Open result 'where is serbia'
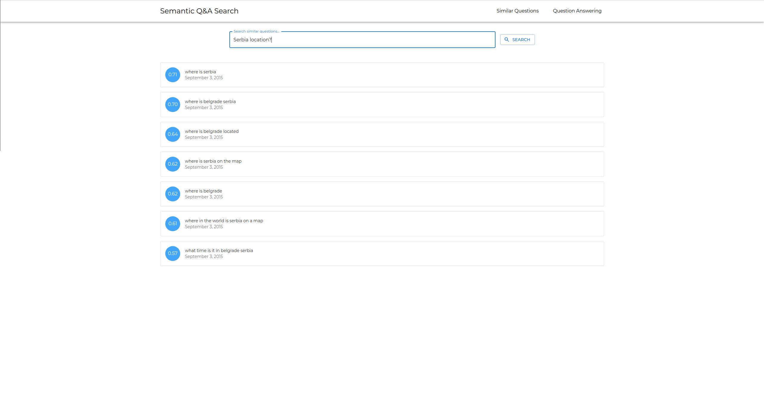The height and width of the screenshot is (398, 764). pos(200,72)
